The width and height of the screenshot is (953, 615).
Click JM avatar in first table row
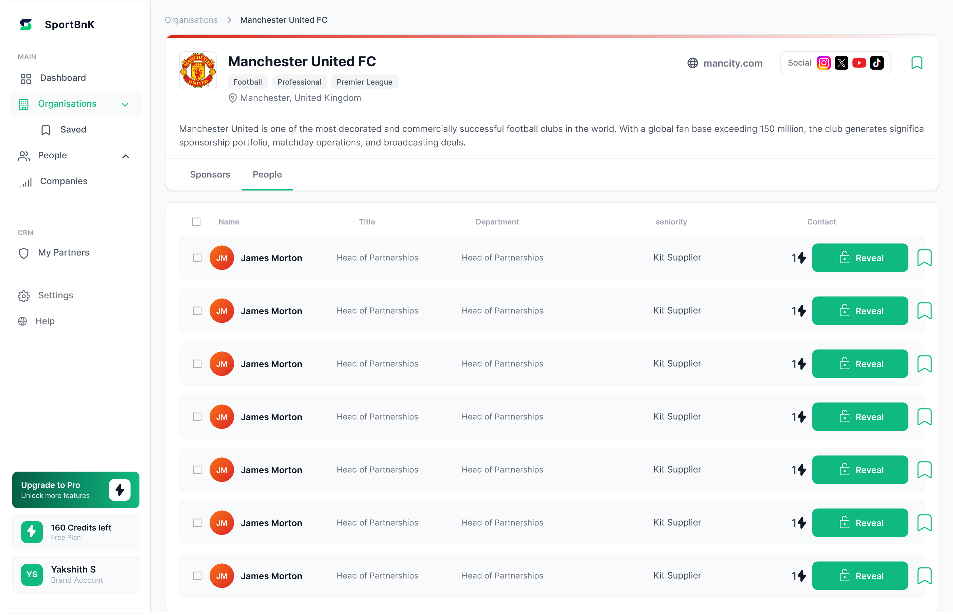[x=222, y=258]
